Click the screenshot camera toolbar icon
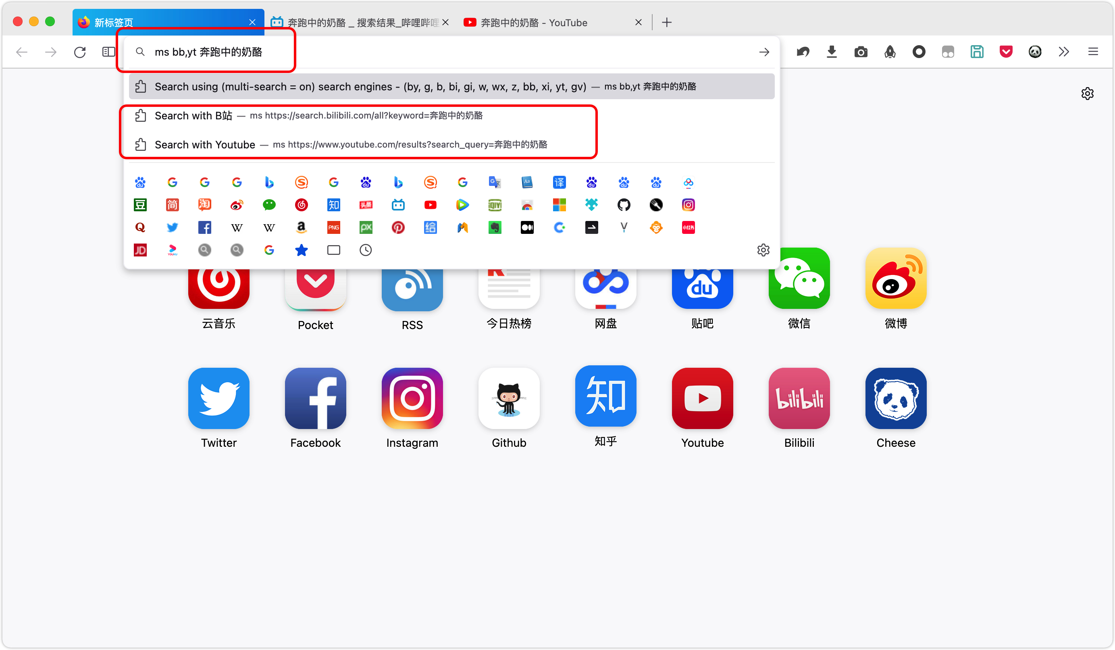The image size is (1115, 650). point(861,52)
